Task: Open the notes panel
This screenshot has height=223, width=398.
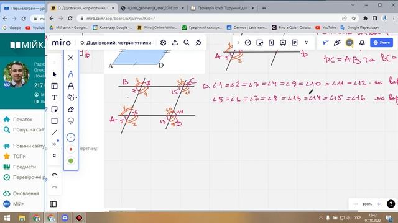Action: pyautogui.click(x=294, y=43)
